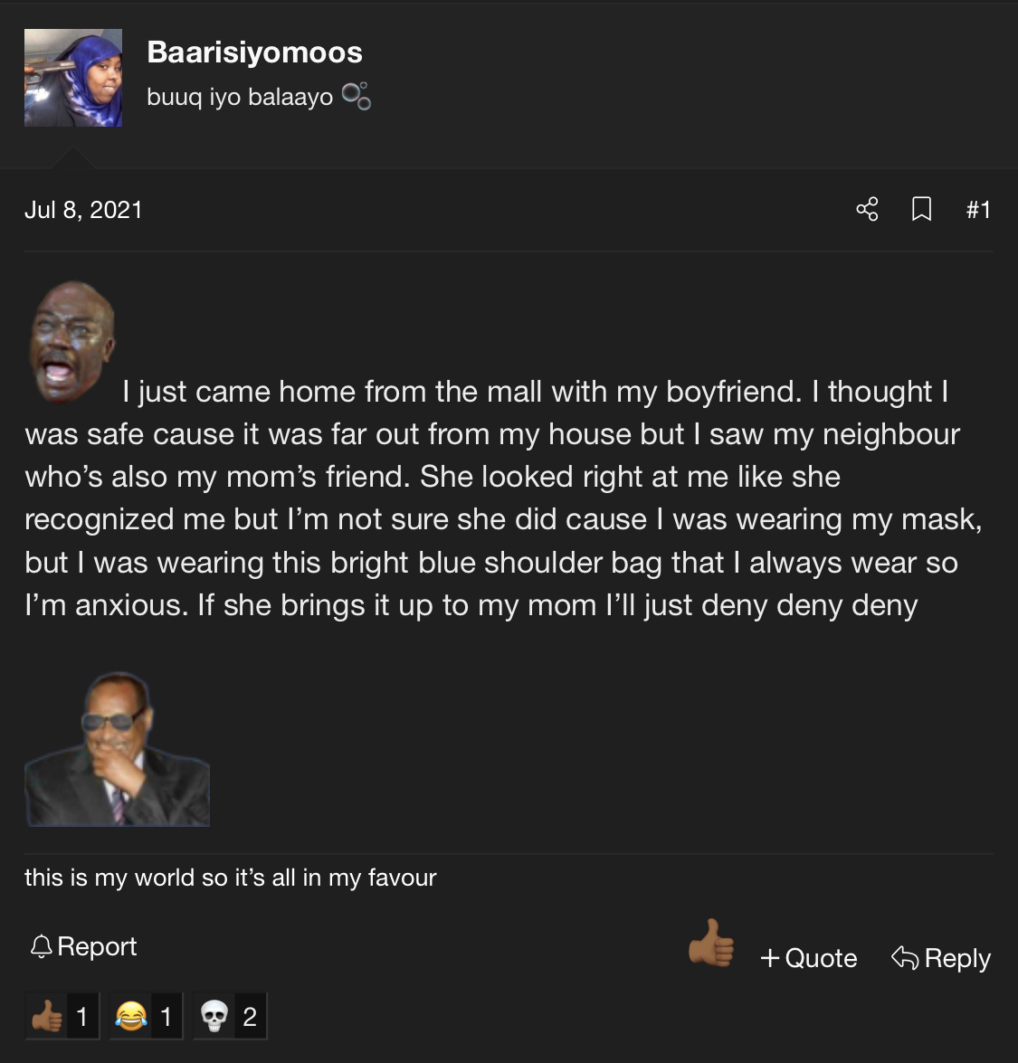The width and height of the screenshot is (1018, 1063).
Task: Click the skull reaction emoji
Action: pyautogui.click(x=214, y=1016)
